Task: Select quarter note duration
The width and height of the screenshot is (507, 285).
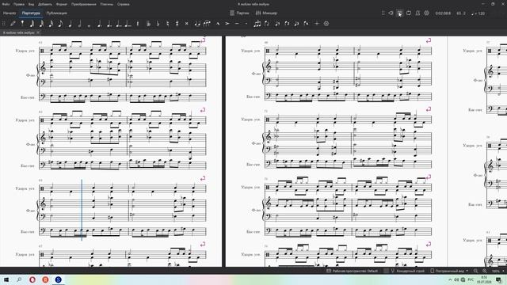Action: (x=70, y=23)
